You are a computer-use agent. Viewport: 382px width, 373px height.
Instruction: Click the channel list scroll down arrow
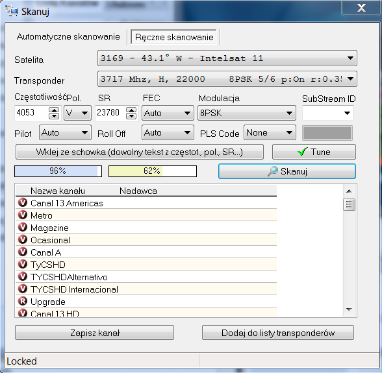(349, 309)
